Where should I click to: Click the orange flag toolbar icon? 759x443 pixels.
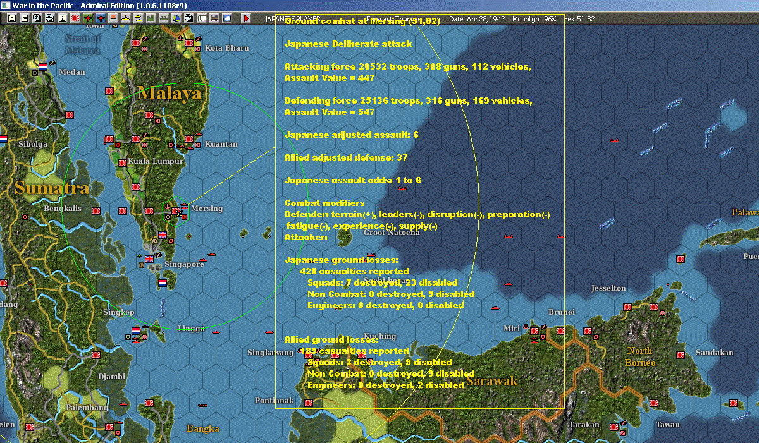(x=113, y=18)
